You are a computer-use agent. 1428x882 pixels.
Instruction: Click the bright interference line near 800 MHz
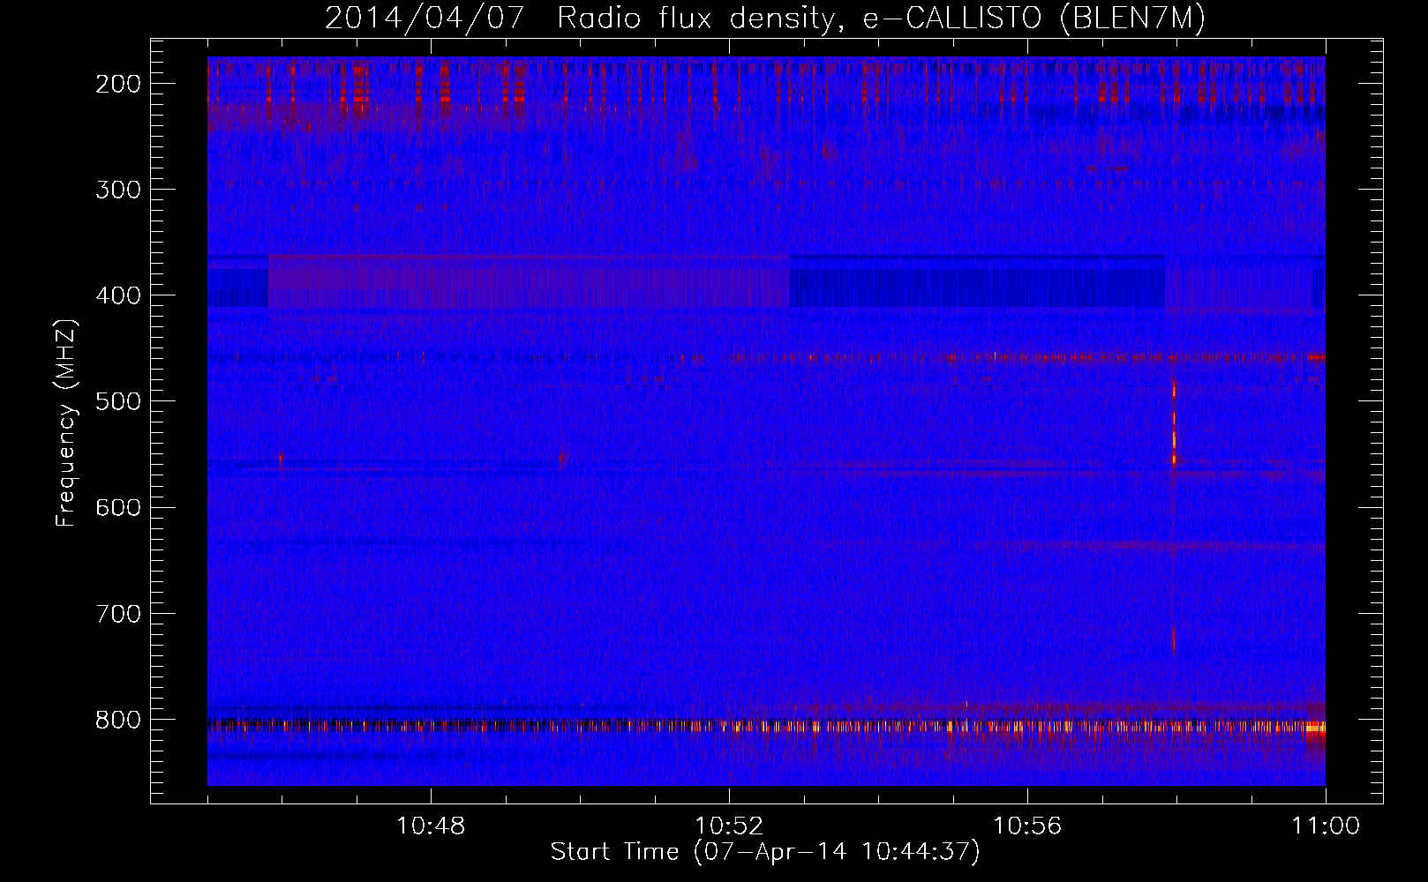point(766,727)
